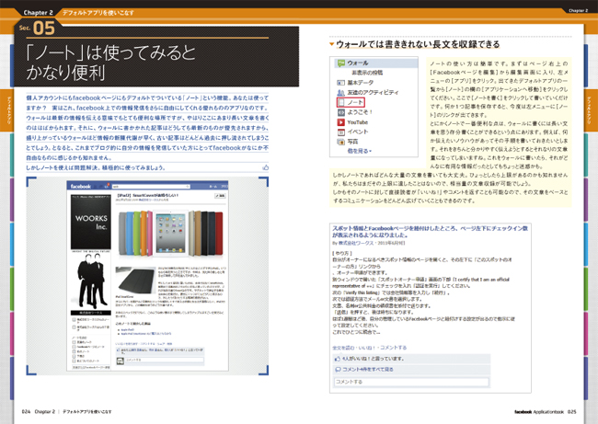The width and height of the screenshot is (598, 424).
Task: Click the disclosure triangle before ウォールでは書ききれない heading
Action: pos(331,44)
